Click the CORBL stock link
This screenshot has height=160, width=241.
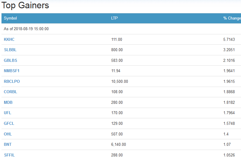click(10, 92)
